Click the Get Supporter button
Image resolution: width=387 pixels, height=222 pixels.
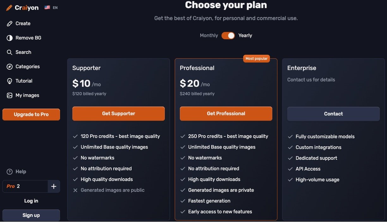tap(119, 114)
